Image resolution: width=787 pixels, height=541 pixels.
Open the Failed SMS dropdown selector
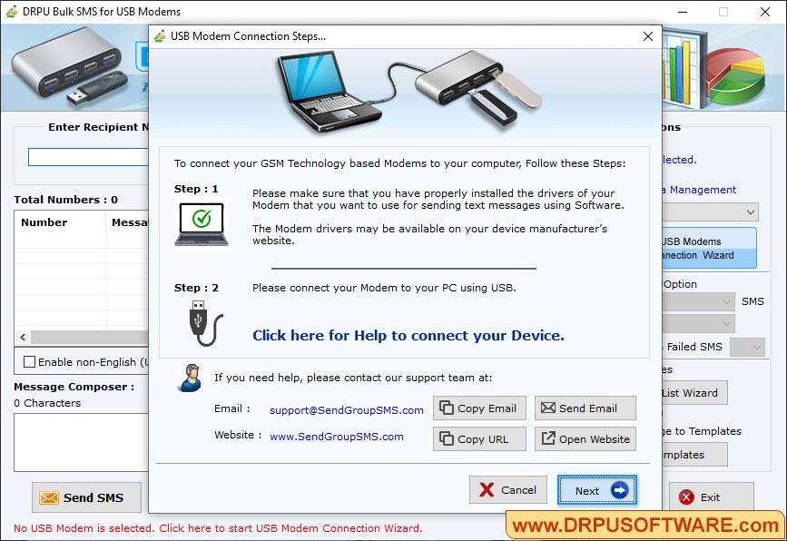pyautogui.click(x=747, y=347)
